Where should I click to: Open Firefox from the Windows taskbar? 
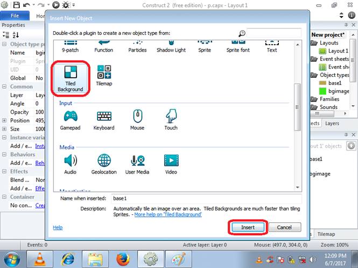click(123, 259)
